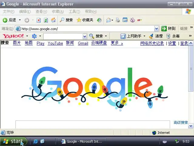This screenshot has height=146, width=194.
Task: Click the Edit page toolbar icon
Action: (125, 20)
